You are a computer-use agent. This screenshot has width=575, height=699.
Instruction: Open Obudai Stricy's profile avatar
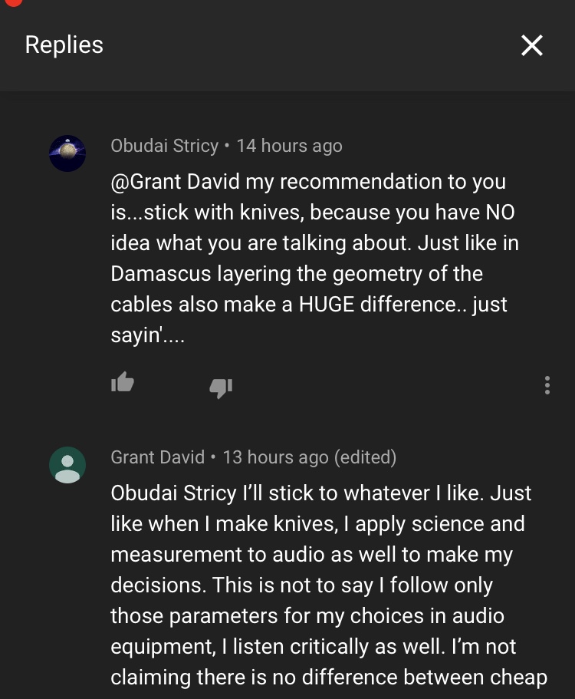[67, 153]
